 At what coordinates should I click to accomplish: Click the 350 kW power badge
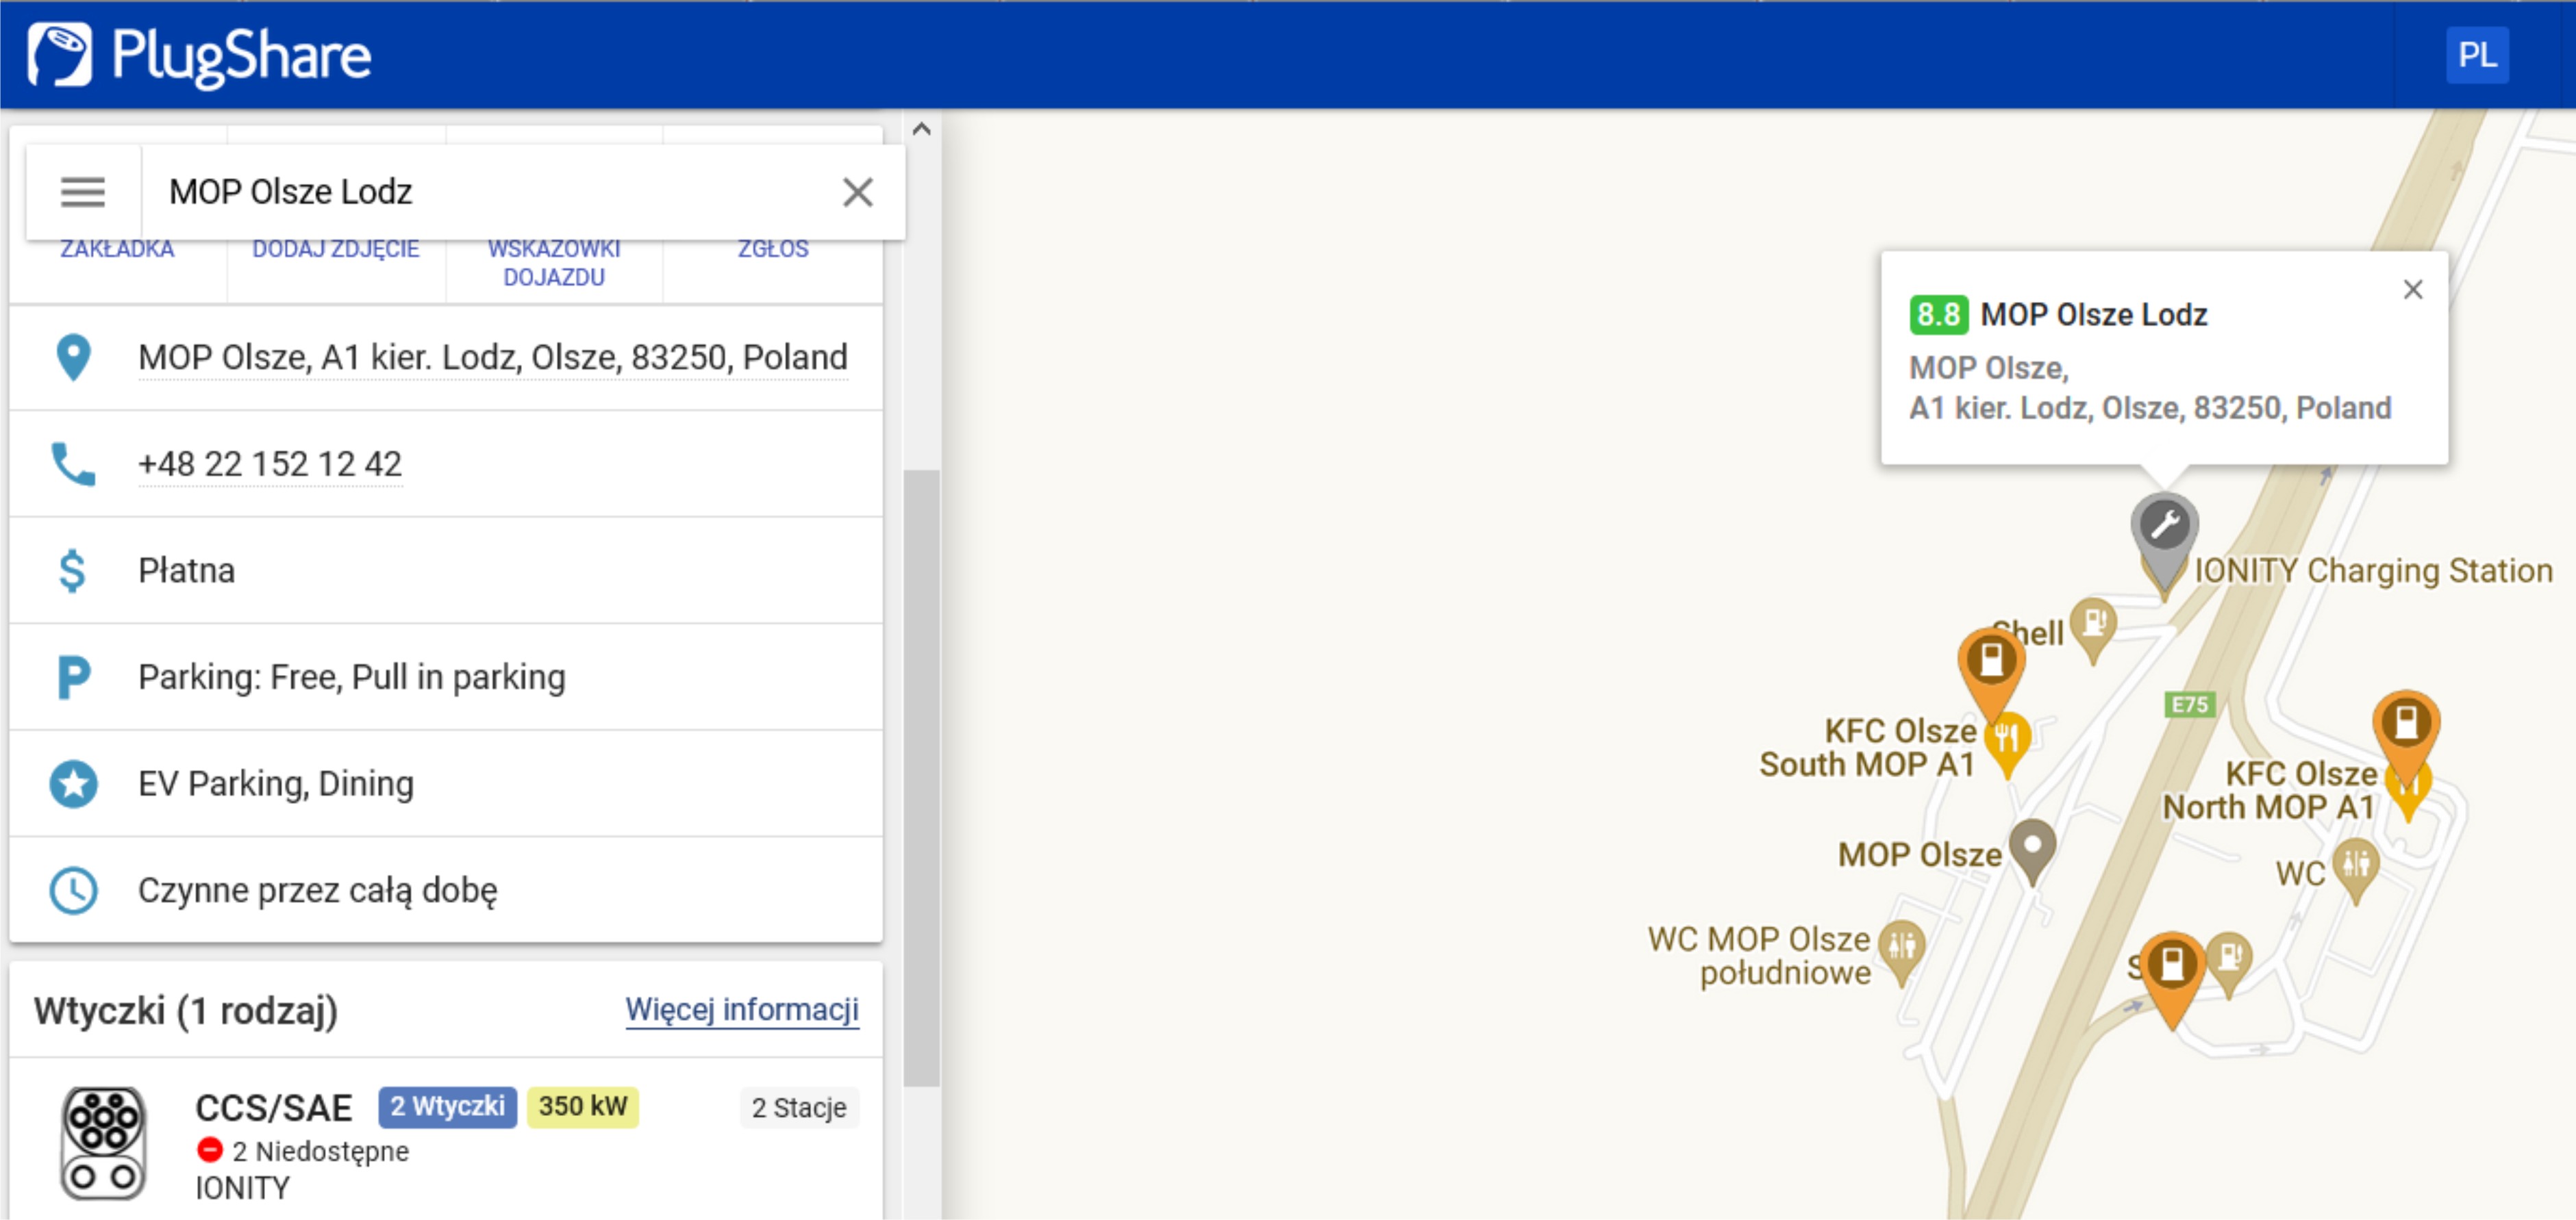coord(583,1107)
